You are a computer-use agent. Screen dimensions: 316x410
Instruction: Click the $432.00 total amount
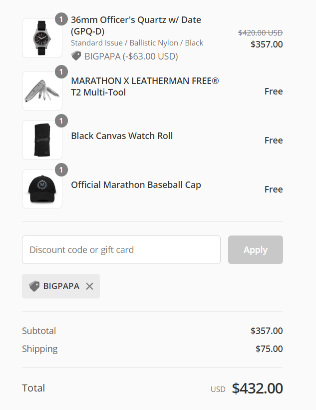point(257,388)
